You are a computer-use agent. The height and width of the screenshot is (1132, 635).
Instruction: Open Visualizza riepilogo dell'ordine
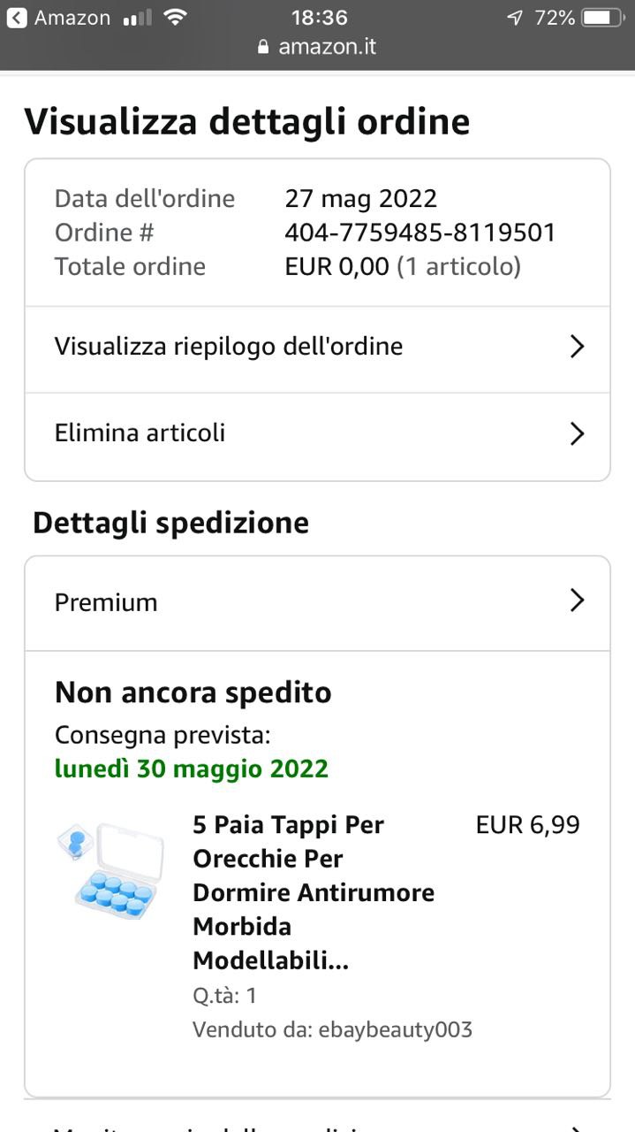pos(229,347)
